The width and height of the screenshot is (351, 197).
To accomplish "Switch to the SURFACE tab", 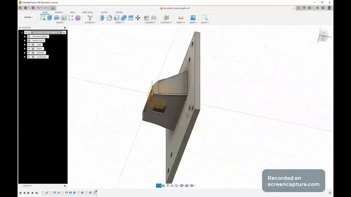I will click(x=59, y=12).
